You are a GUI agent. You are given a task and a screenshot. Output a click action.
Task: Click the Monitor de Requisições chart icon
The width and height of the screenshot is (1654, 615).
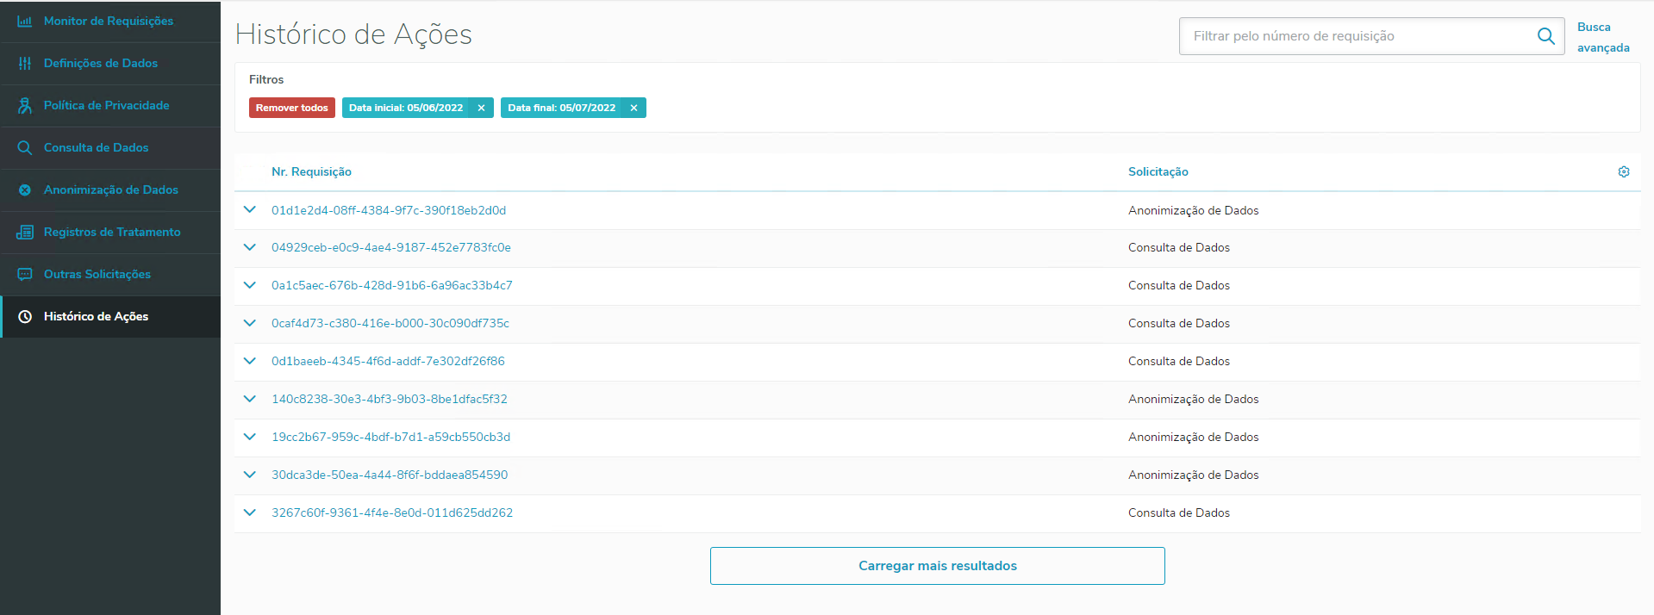[x=25, y=21]
